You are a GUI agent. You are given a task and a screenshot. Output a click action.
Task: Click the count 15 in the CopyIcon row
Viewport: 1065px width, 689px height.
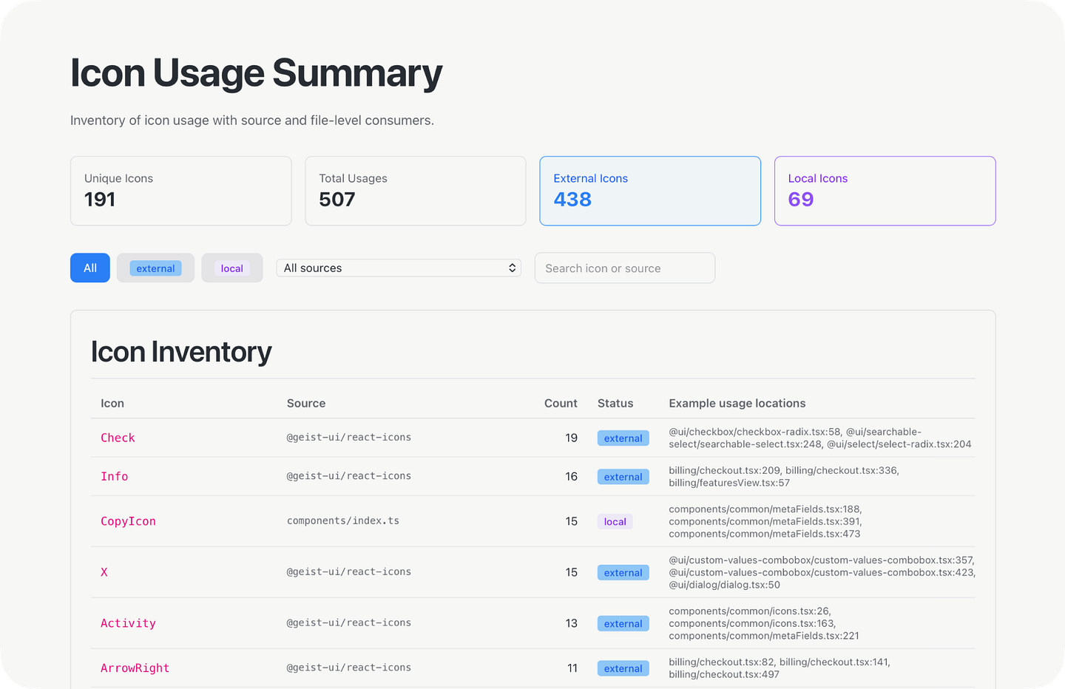point(571,521)
